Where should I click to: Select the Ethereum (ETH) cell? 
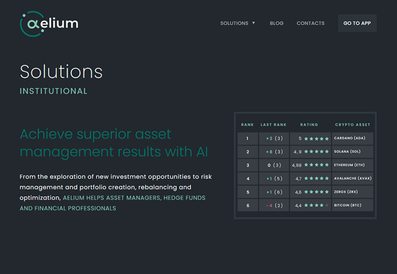[x=353, y=165]
